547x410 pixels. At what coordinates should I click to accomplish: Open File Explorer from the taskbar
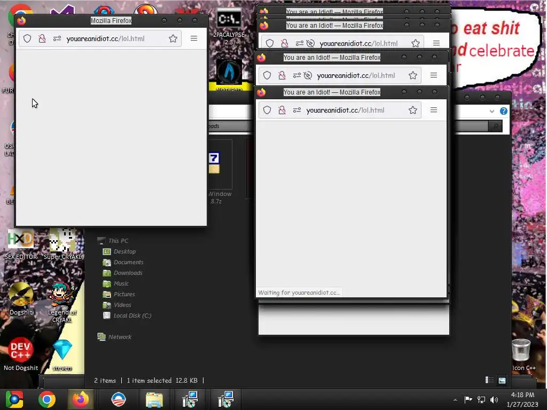tap(154, 399)
